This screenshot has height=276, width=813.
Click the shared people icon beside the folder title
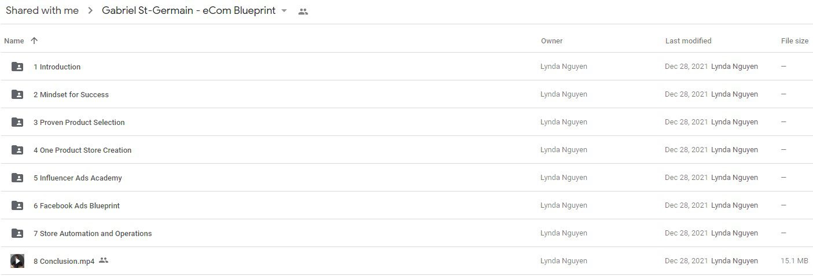coord(303,11)
